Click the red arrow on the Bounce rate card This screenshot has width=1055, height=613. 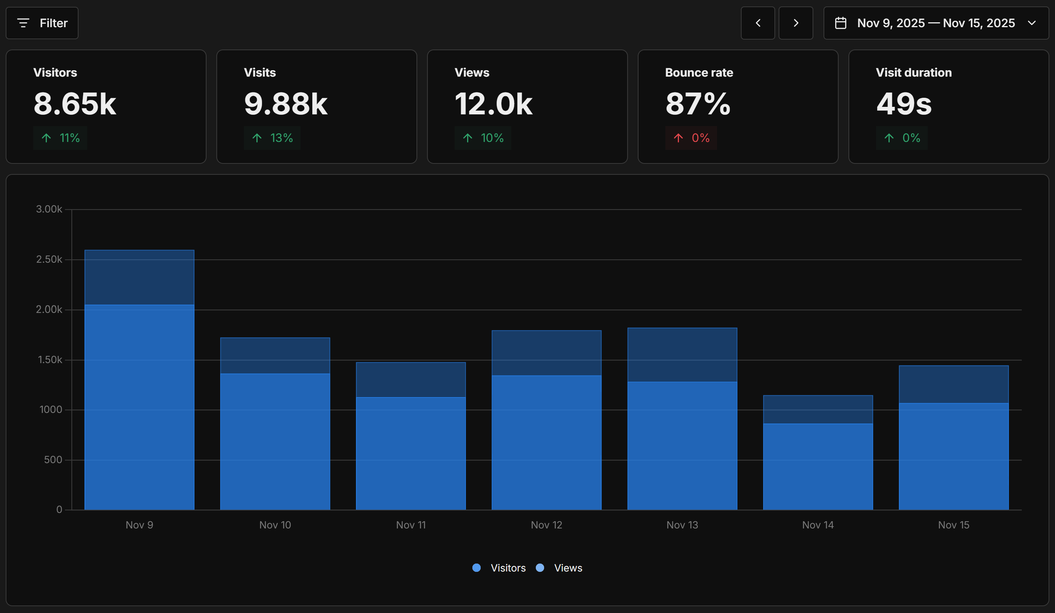679,138
